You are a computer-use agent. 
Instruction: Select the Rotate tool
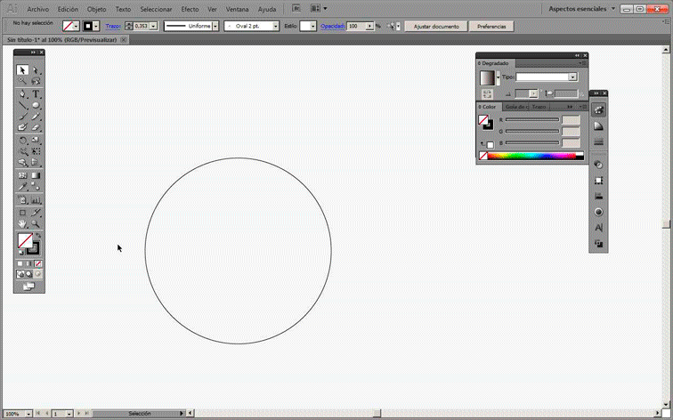[22, 141]
